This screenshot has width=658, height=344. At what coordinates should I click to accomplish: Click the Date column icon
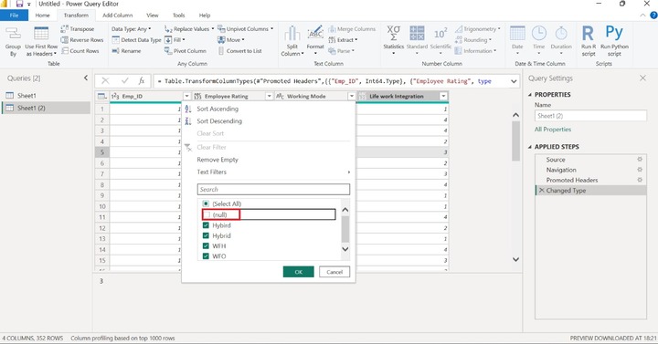(517, 34)
